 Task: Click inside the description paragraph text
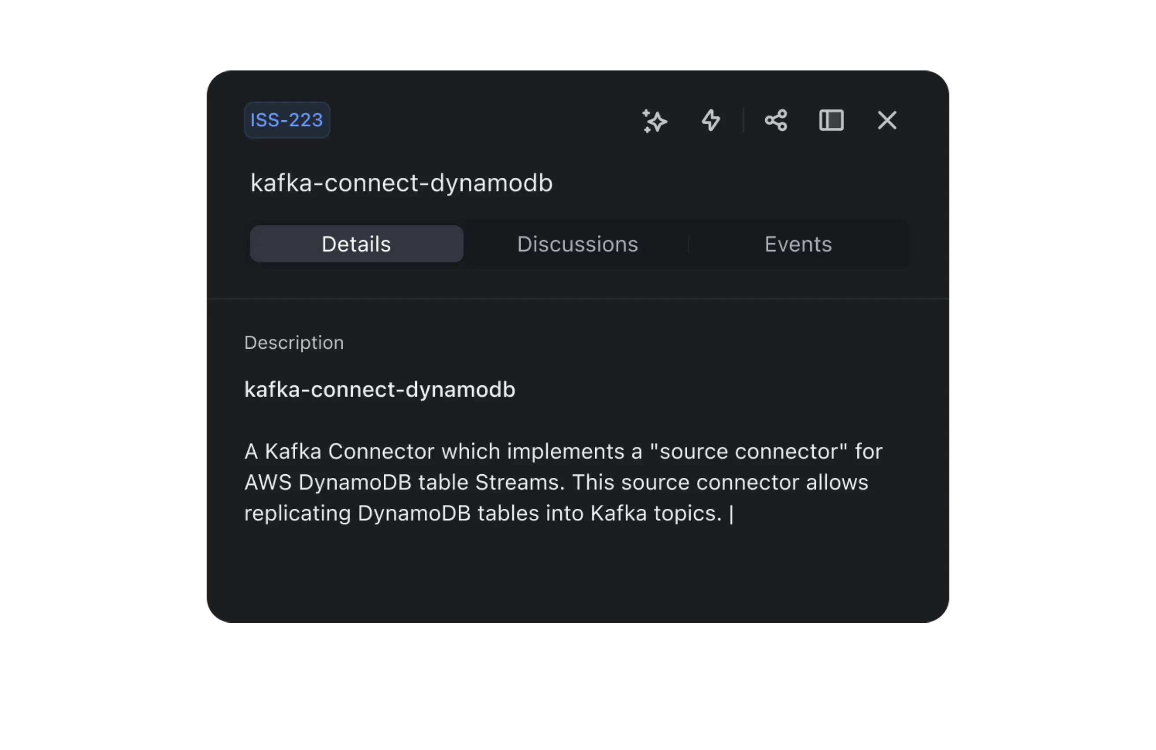[x=563, y=482]
